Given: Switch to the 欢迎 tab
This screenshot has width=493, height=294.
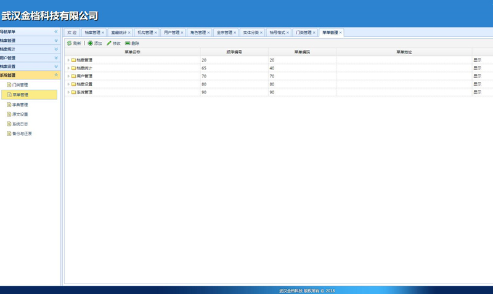Looking at the screenshot, I should click(x=72, y=33).
